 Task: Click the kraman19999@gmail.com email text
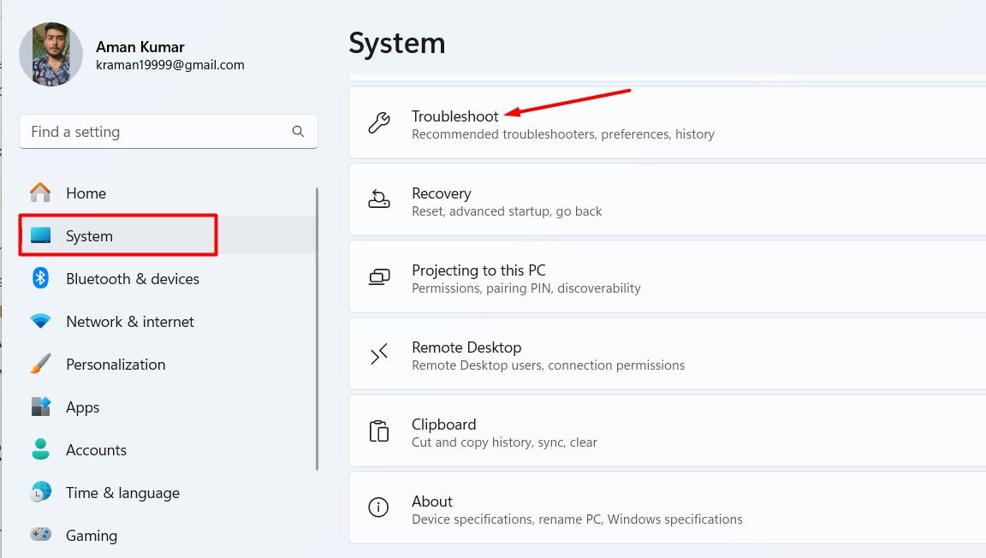[x=169, y=65]
